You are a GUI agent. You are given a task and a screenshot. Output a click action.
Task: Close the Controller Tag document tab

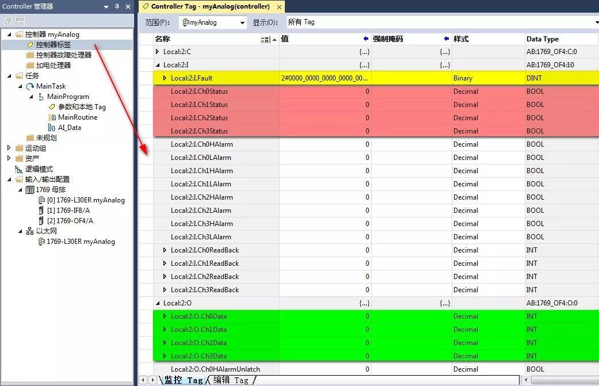pos(279,7)
